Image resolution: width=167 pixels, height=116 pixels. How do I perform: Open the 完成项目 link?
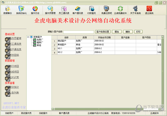(x=14, y=72)
